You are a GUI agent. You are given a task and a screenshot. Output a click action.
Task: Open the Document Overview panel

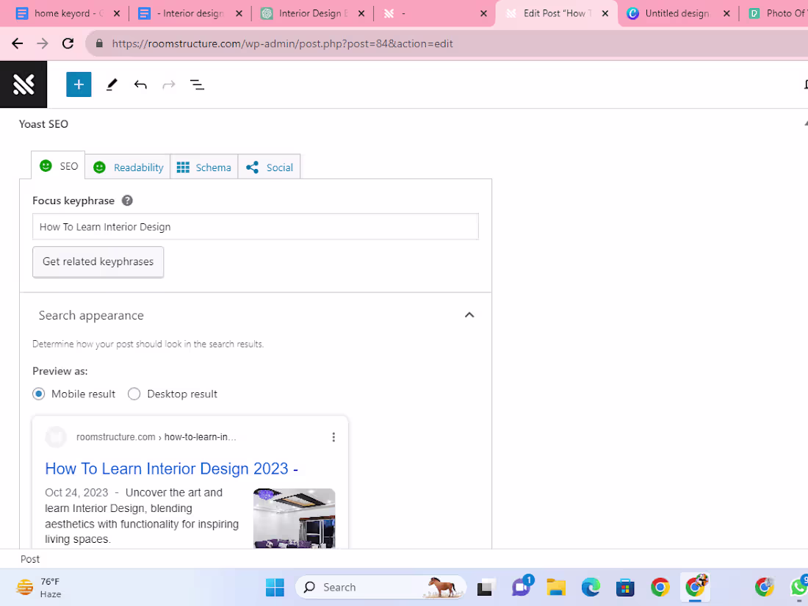pos(197,84)
